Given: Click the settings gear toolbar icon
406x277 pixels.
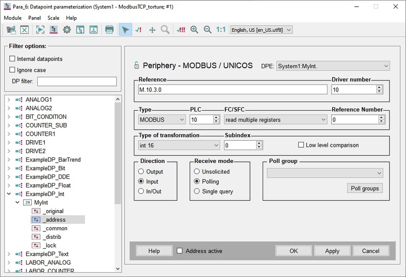Looking at the screenshot, I should coord(67,30).
